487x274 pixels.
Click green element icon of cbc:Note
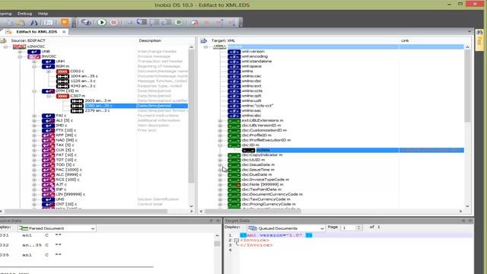234,184
